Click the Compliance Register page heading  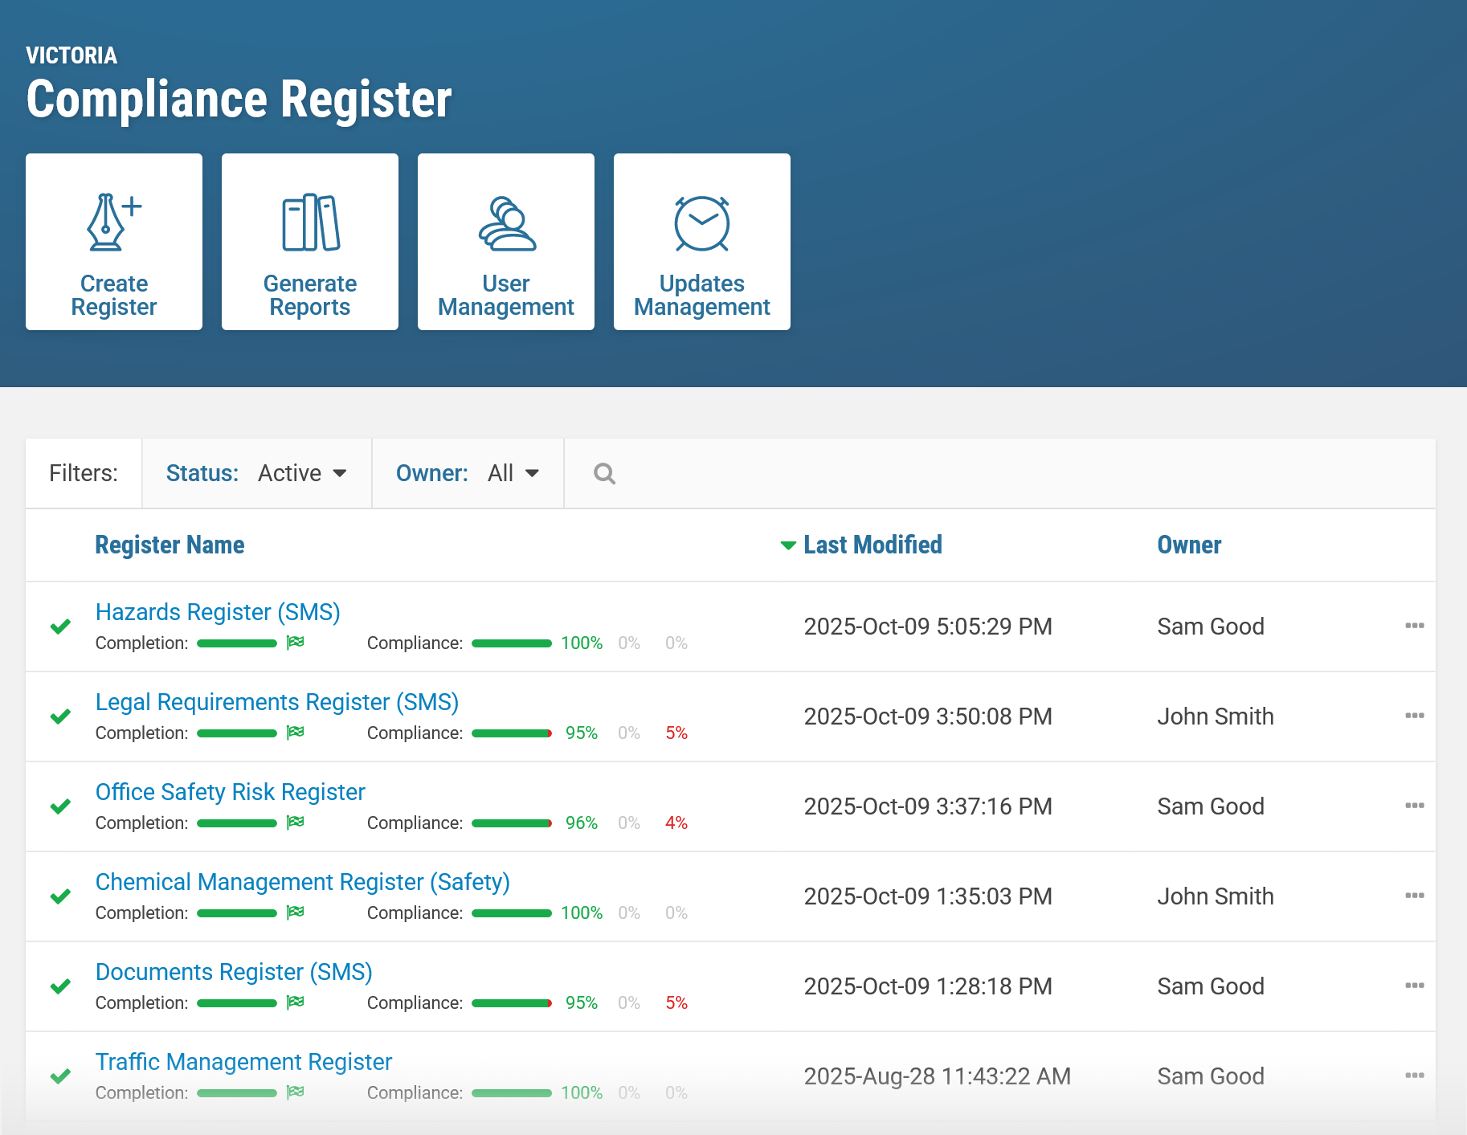pyautogui.click(x=239, y=99)
